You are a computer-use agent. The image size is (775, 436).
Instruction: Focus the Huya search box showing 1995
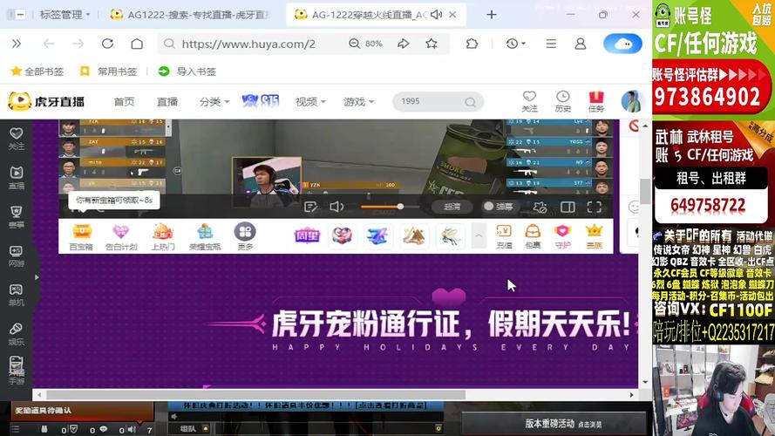coord(438,101)
